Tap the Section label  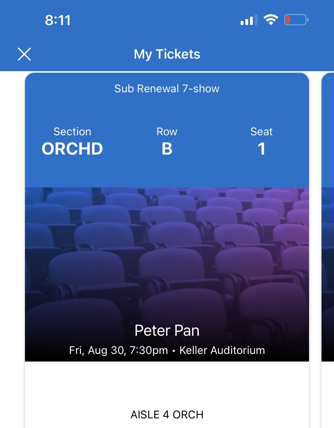click(72, 132)
